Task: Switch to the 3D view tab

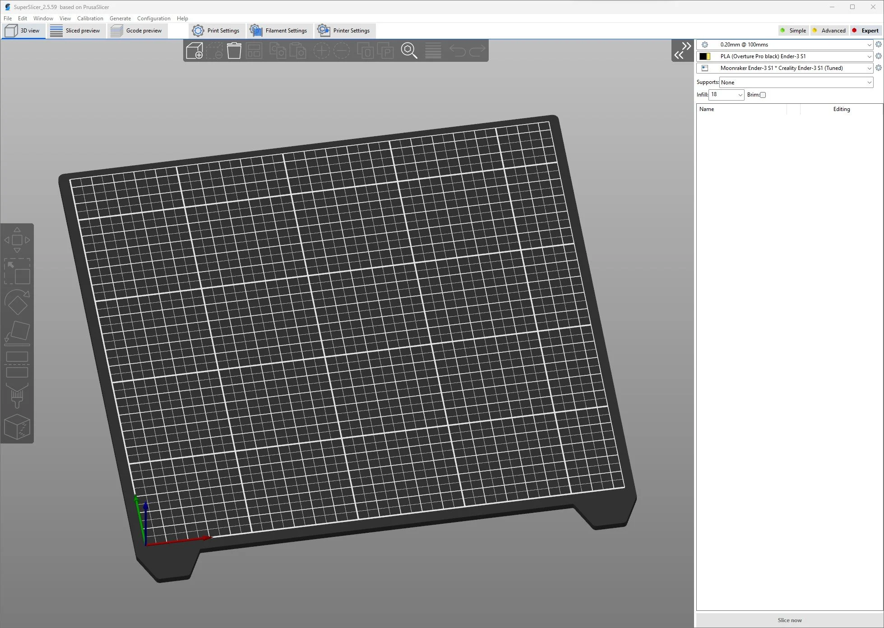Action: pyautogui.click(x=23, y=31)
